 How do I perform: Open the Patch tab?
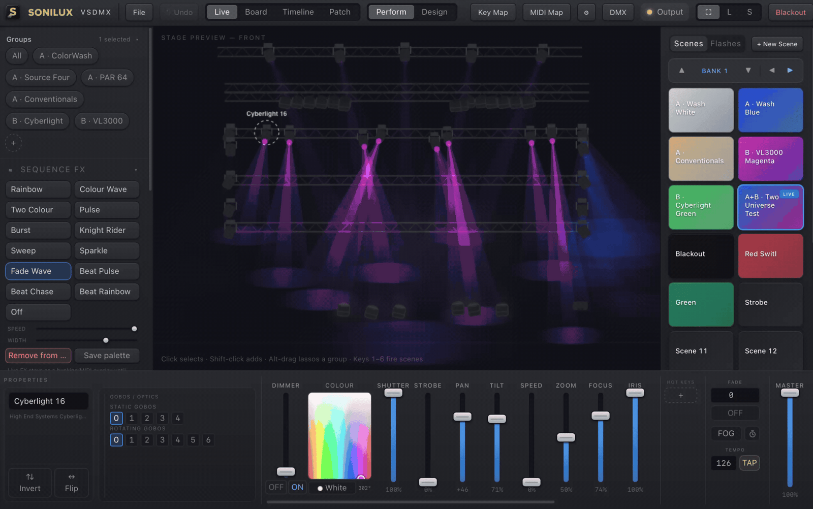point(340,12)
